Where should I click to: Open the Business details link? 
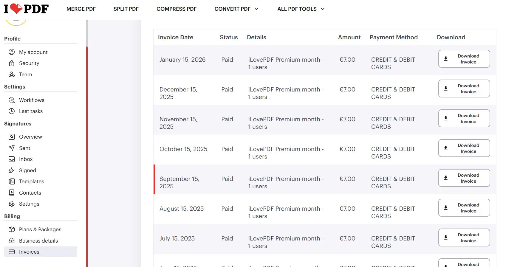[x=38, y=241]
